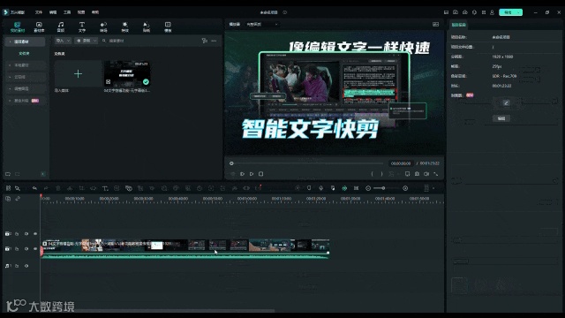The image size is (565, 318).
Task: Open the 录制 record dropdown
Action: pyautogui.click(x=87, y=41)
